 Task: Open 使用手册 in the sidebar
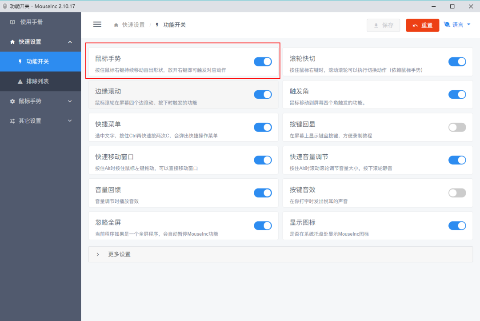[x=40, y=22]
